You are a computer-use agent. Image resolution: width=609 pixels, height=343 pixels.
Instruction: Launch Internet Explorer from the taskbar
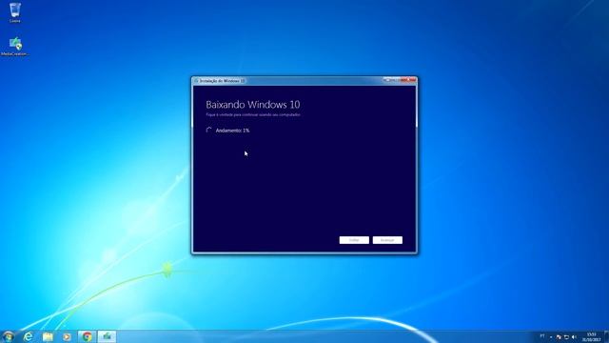pyautogui.click(x=28, y=336)
